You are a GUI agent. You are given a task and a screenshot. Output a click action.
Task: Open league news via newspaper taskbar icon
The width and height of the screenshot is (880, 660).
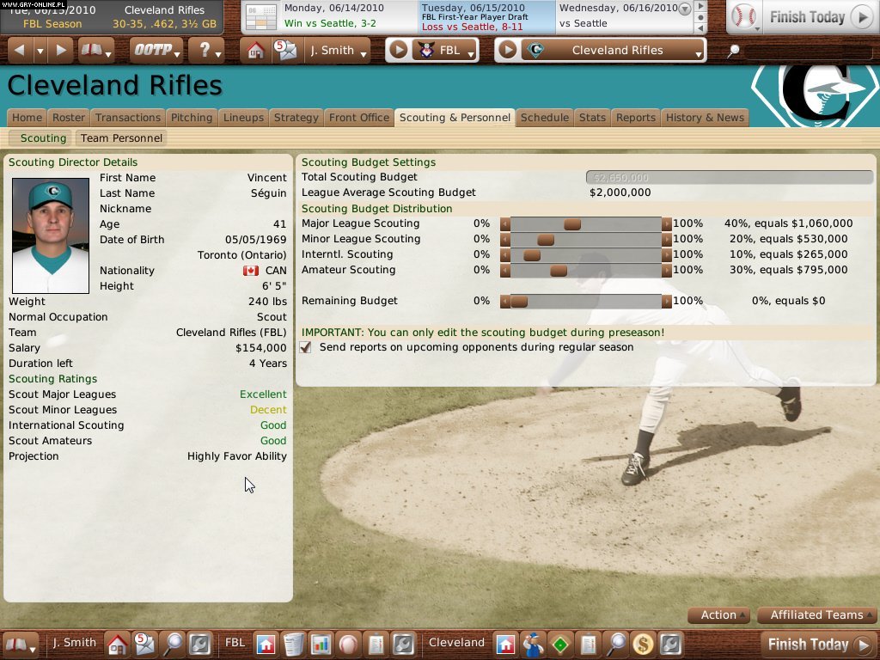click(293, 645)
